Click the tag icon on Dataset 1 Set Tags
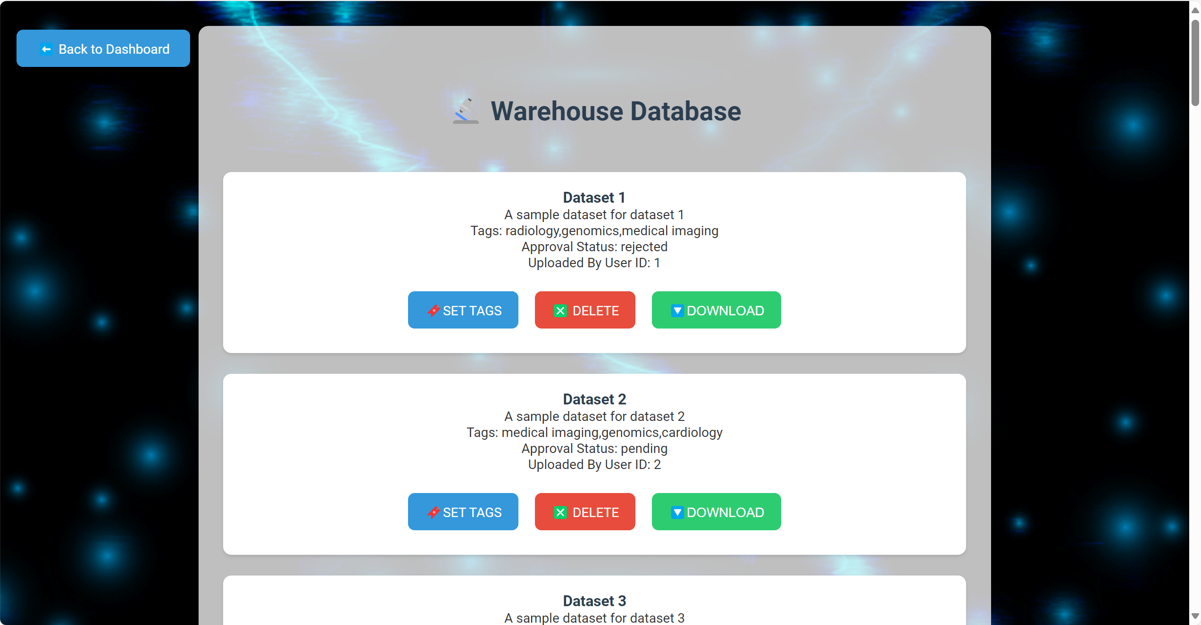1201x625 pixels. pos(433,311)
